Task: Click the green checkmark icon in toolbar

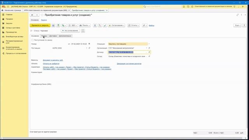Action: tap(105, 25)
